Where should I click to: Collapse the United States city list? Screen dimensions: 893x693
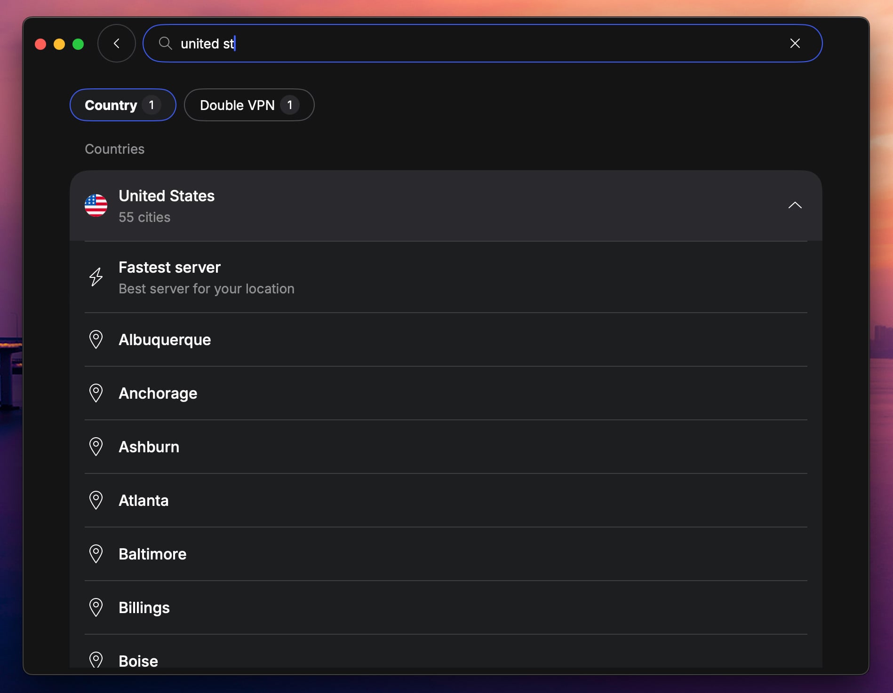[795, 205]
